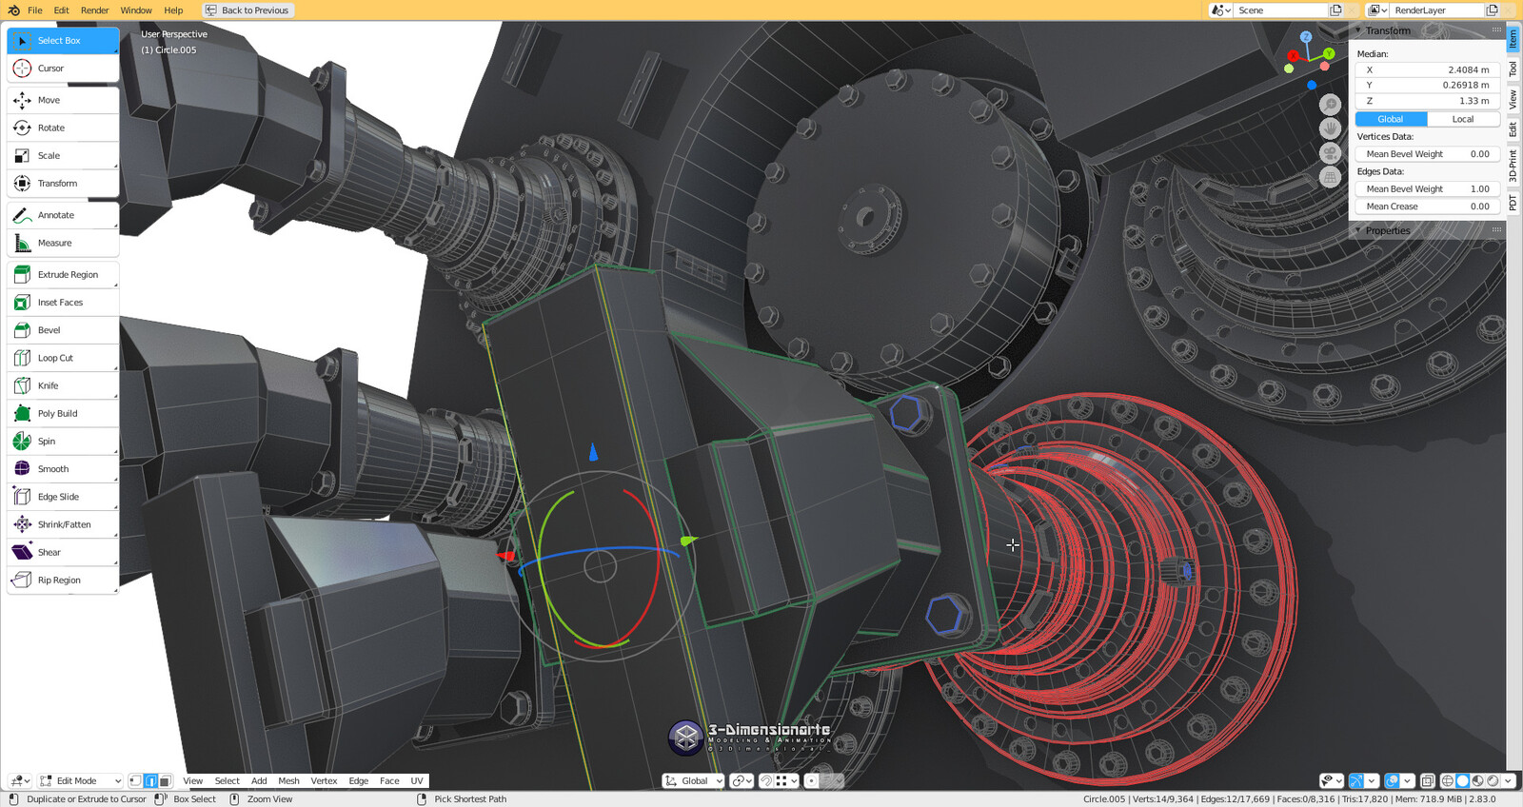Open Global transform orientation dropdown
This screenshot has height=807, width=1523.
point(693,780)
